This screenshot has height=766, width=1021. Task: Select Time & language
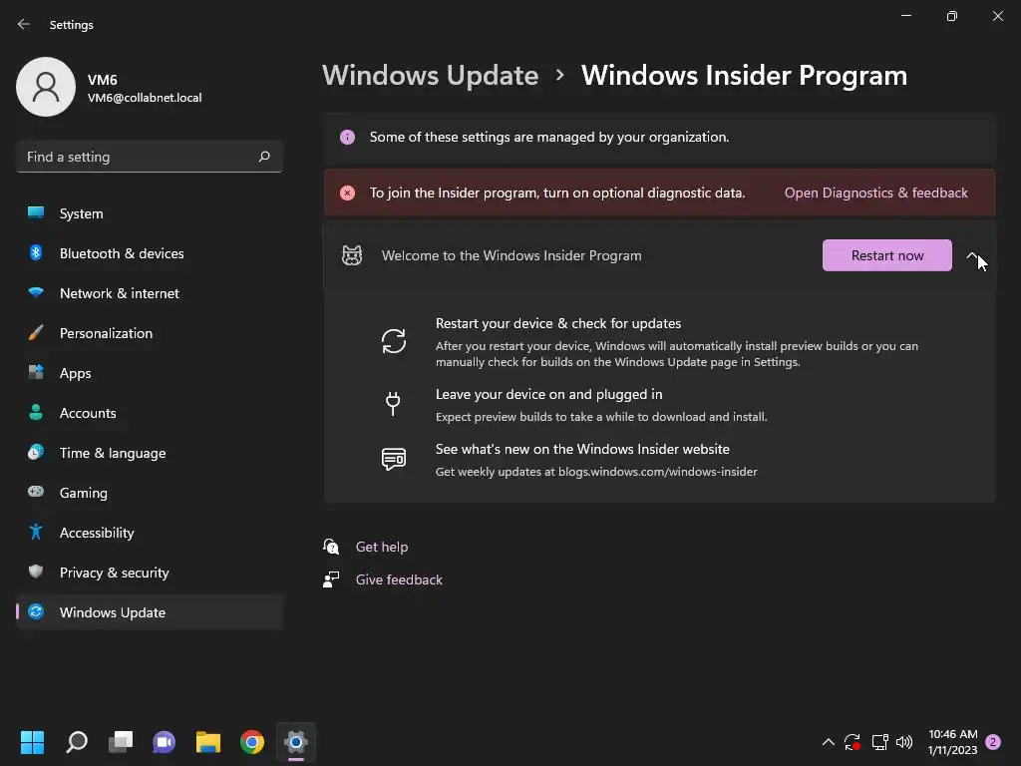150,453
